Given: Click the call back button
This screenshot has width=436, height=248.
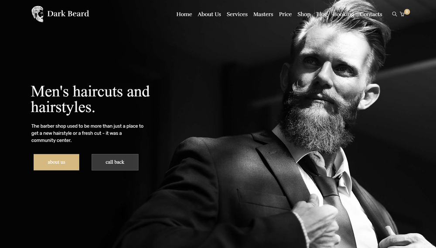Looking at the screenshot, I should point(115,162).
